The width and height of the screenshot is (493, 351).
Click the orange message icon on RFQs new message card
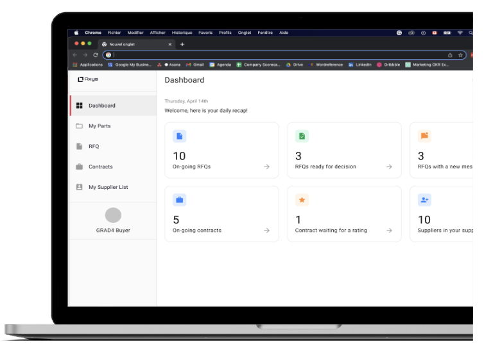click(x=424, y=136)
